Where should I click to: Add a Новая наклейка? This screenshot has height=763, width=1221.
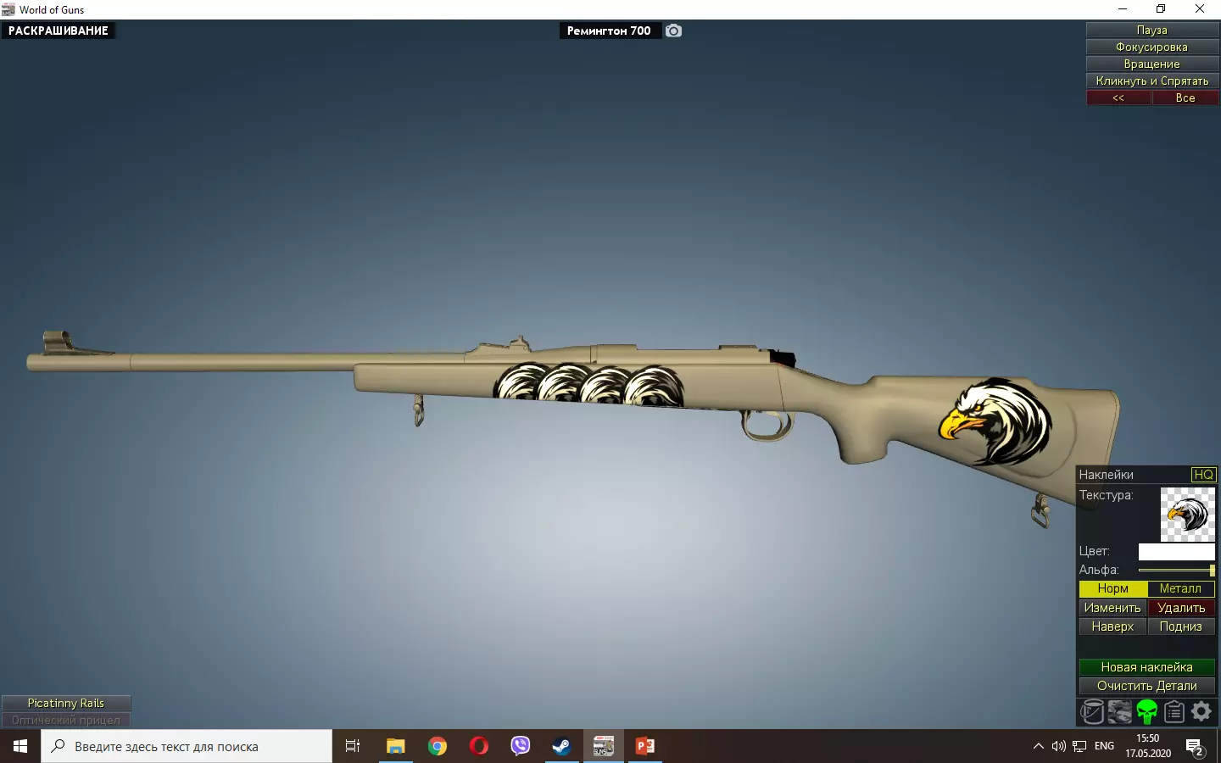coord(1147,667)
